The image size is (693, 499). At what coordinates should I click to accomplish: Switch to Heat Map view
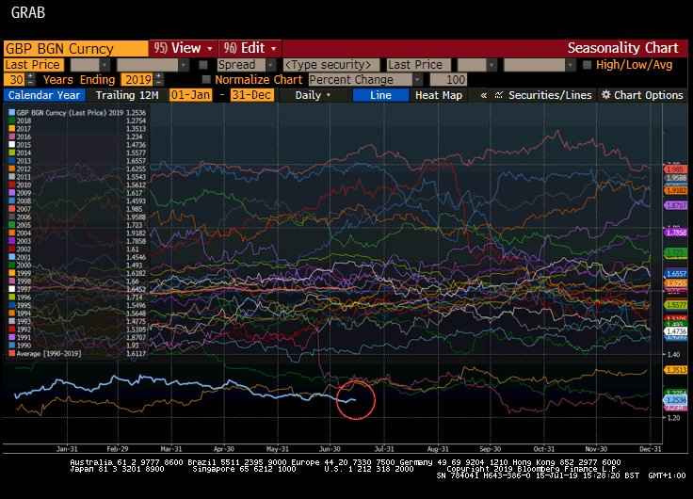[439, 95]
